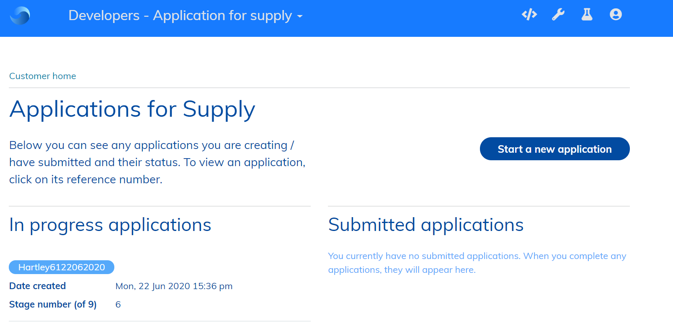Click the blue swirl logo icon
This screenshot has height=336, width=673.
20,16
